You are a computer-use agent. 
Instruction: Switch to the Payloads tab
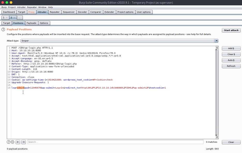(31, 23)
